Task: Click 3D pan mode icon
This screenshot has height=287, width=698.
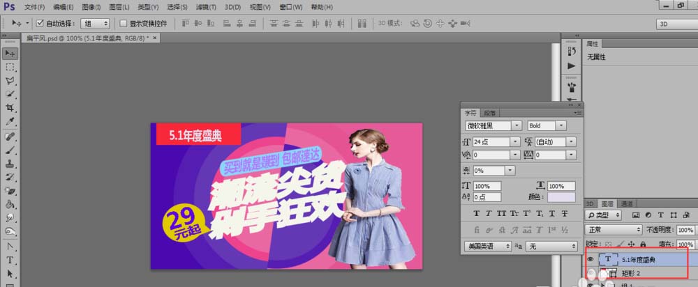Action: 440,23
